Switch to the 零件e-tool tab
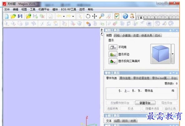 pos(160,78)
